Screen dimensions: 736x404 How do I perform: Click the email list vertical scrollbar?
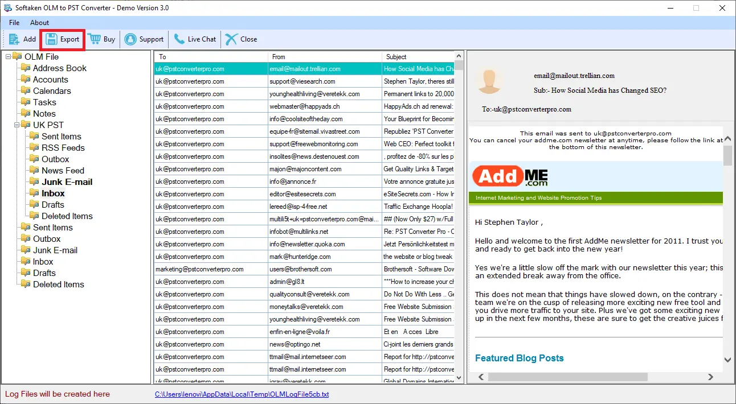(459, 217)
